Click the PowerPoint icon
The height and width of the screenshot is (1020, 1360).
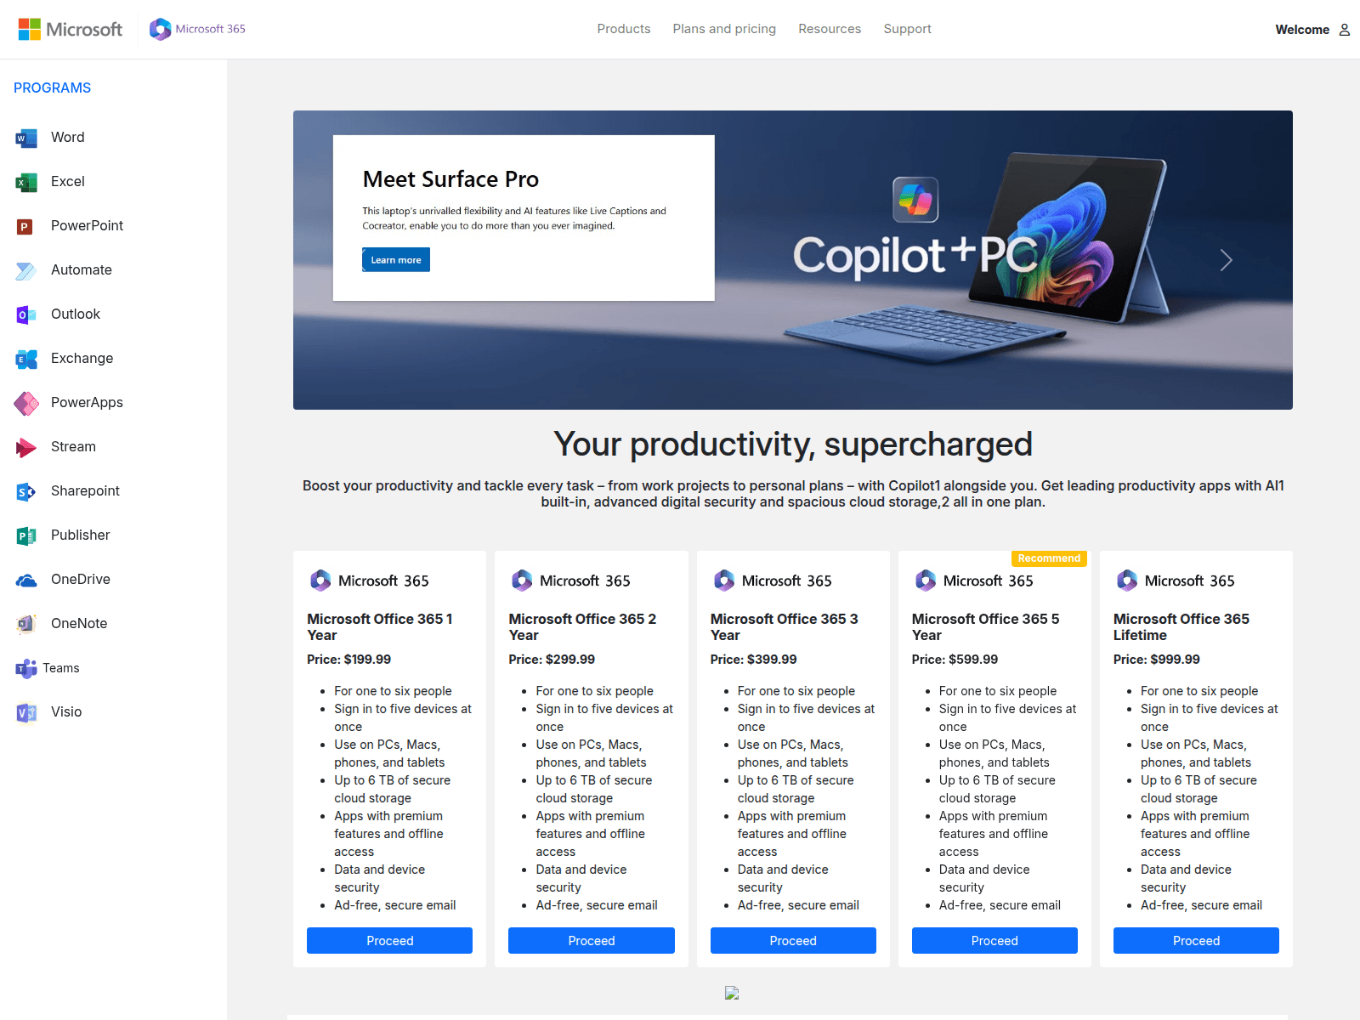tap(26, 226)
